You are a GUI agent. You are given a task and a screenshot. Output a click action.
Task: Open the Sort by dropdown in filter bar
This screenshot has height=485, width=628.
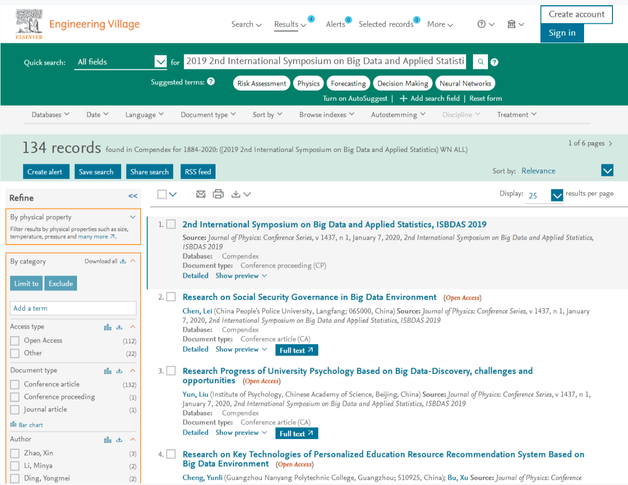[268, 115]
